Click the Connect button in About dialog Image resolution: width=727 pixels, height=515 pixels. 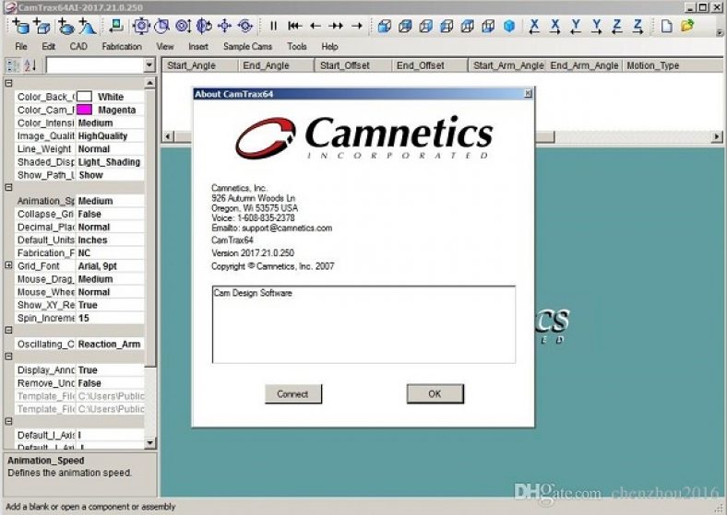coord(293,393)
